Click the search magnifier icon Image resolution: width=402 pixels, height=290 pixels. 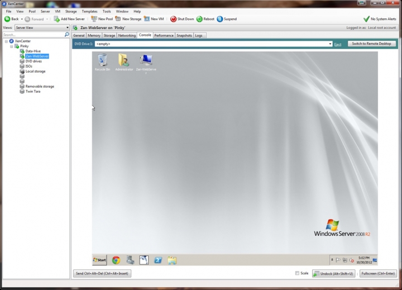67,35
